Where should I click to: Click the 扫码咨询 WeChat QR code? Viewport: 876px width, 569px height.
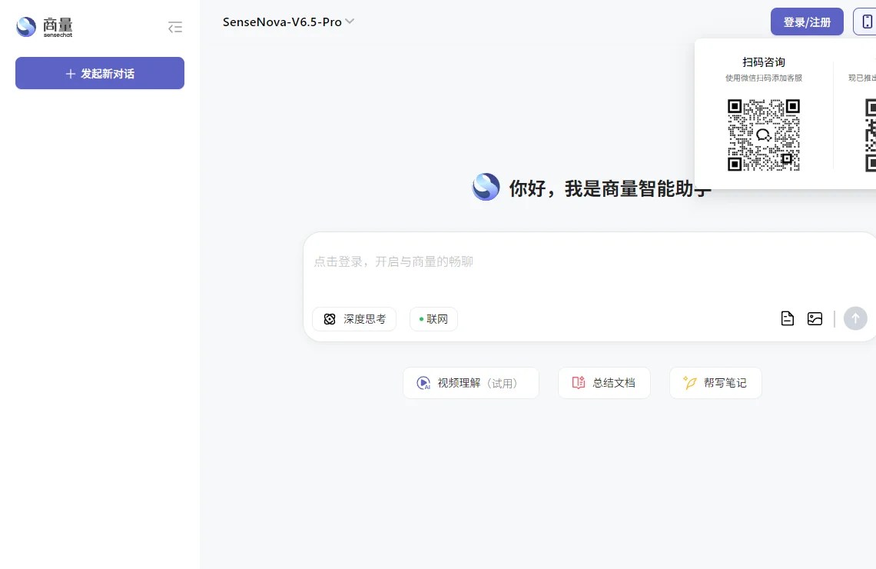pyautogui.click(x=764, y=135)
